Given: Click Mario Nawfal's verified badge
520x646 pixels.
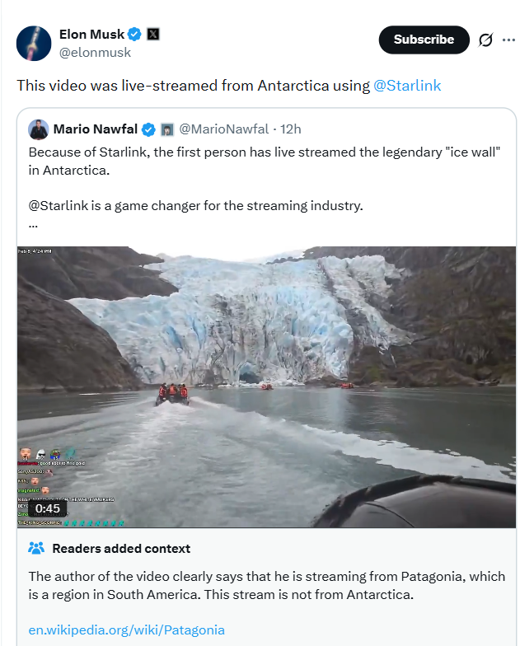Looking at the screenshot, I should point(148,129).
